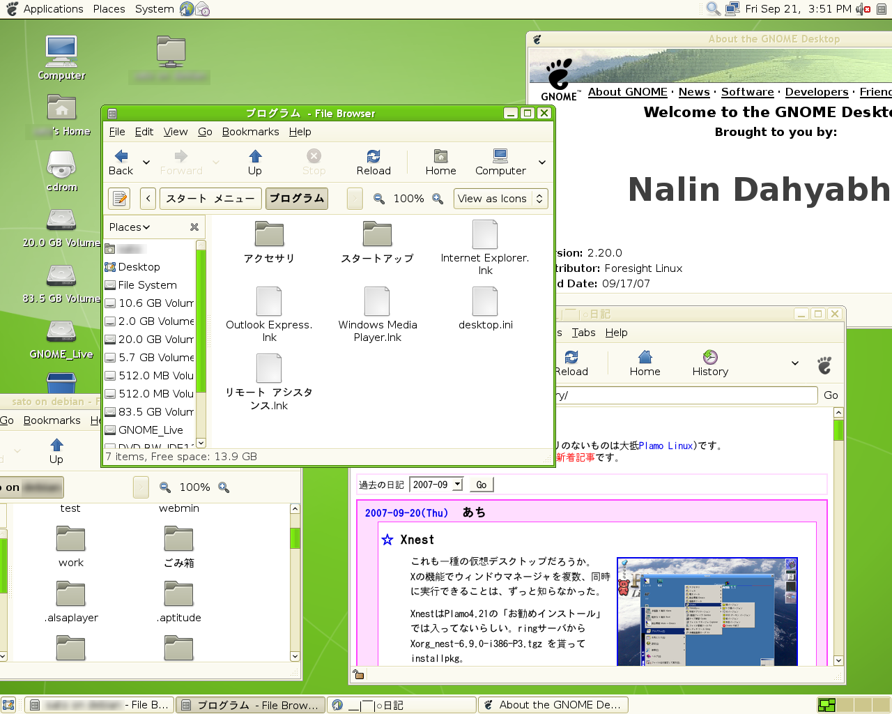Go Back in the プログラム File Browser
Screen dimensions: 892x714
point(121,162)
